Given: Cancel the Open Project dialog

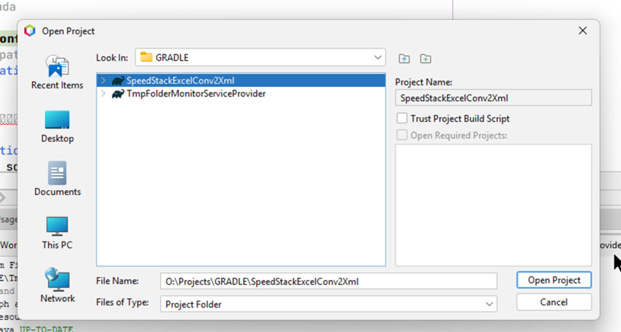Looking at the screenshot, I should pyautogui.click(x=554, y=302).
